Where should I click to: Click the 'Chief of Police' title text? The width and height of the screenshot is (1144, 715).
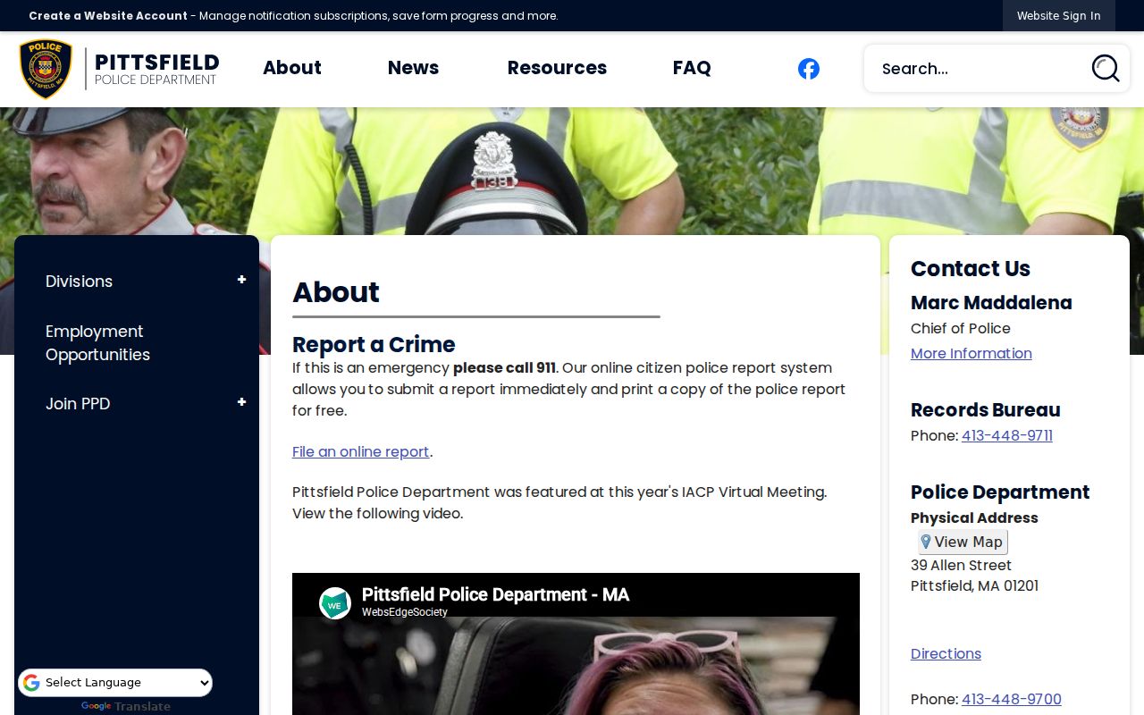(961, 329)
